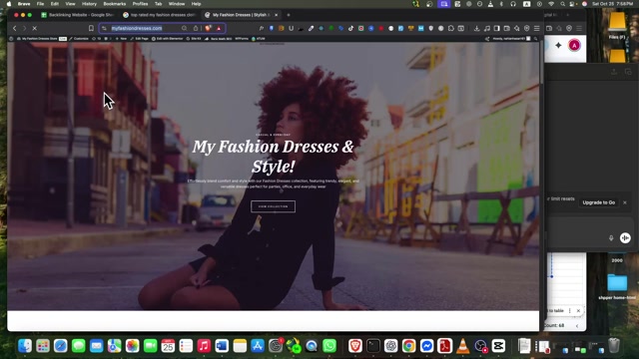The image size is (639, 359).
Task: Click Upgrade to Go button
Action: pos(599,202)
